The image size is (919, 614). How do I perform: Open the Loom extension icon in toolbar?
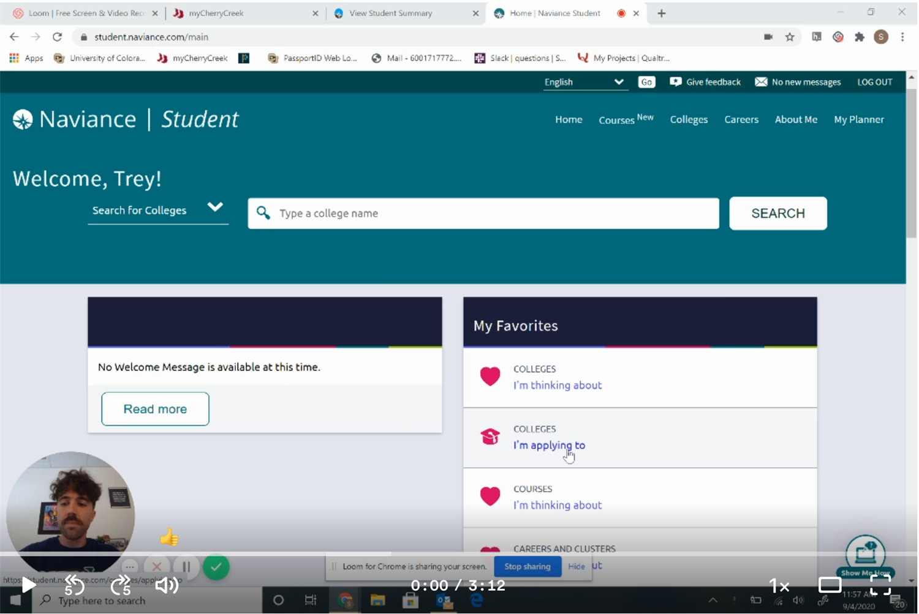coord(838,37)
